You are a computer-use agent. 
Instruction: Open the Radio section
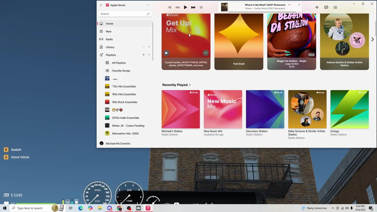tap(125, 39)
